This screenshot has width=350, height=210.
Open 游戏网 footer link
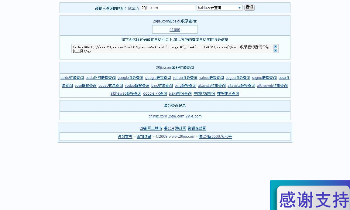click(180, 128)
